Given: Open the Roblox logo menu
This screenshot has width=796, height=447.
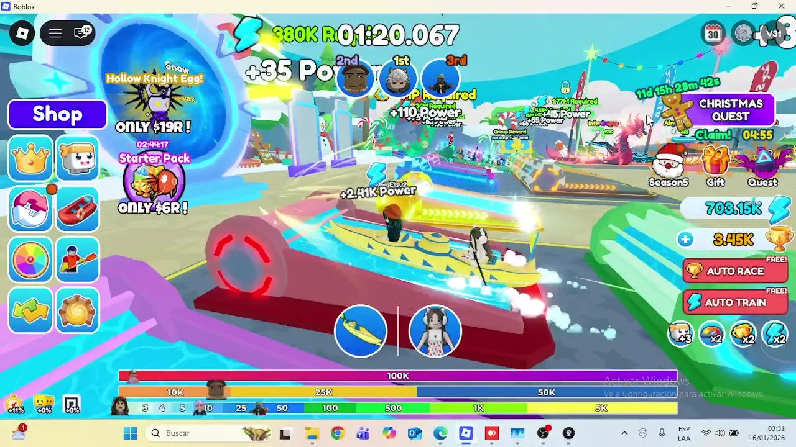Looking at the screenshot, I should [22, 33].
